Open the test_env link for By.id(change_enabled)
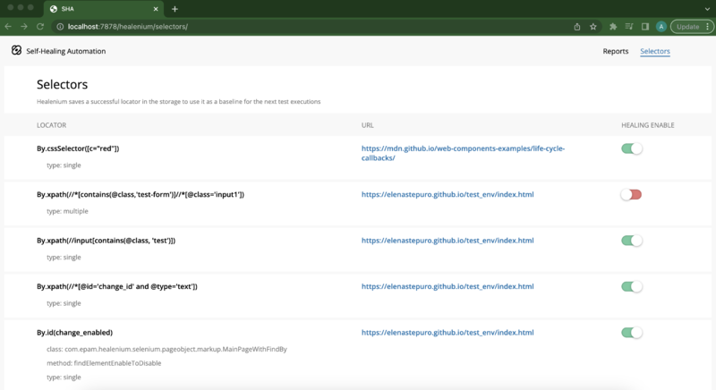Screen dimensions: 716x390 coord(447,332)
